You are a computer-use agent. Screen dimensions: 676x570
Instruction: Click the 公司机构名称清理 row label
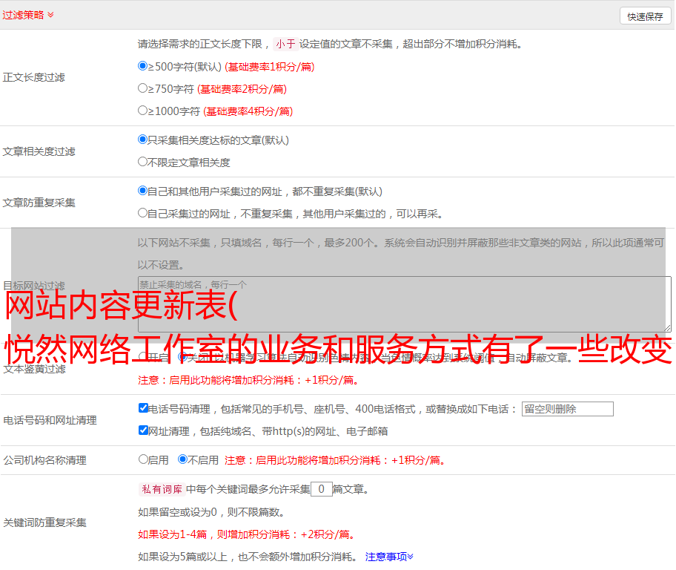44,460
